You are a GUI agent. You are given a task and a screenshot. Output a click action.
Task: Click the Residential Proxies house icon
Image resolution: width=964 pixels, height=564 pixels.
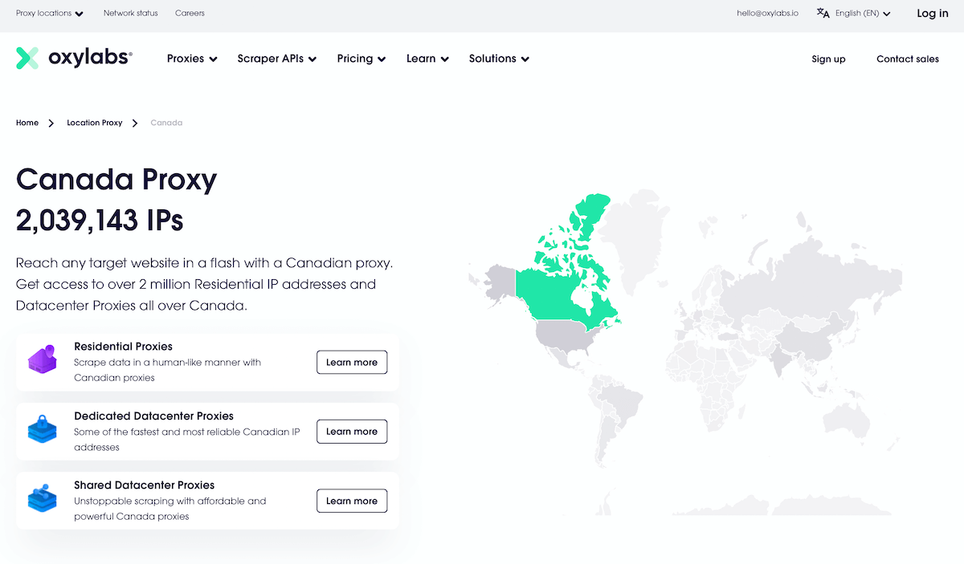(x=42, y=359)
